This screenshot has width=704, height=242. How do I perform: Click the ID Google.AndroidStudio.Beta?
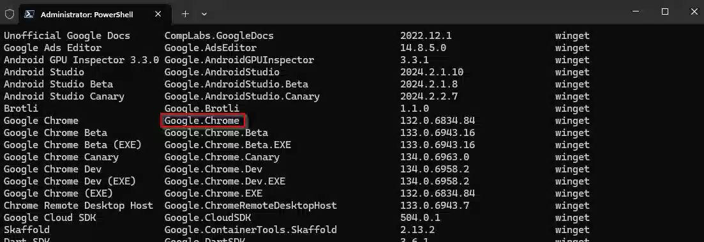236,84
